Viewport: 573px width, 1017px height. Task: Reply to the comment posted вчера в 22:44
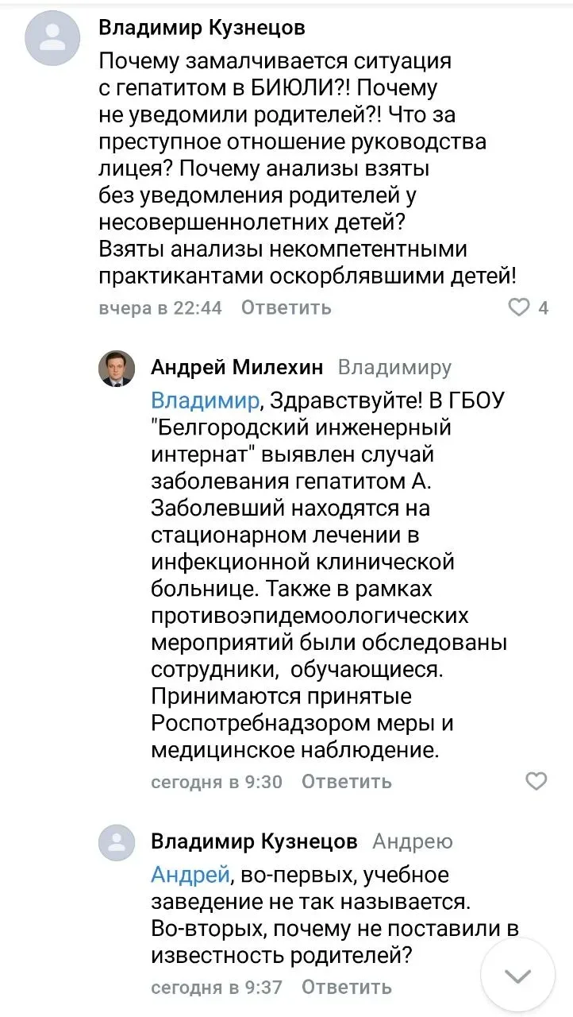(x=286, y=307)
